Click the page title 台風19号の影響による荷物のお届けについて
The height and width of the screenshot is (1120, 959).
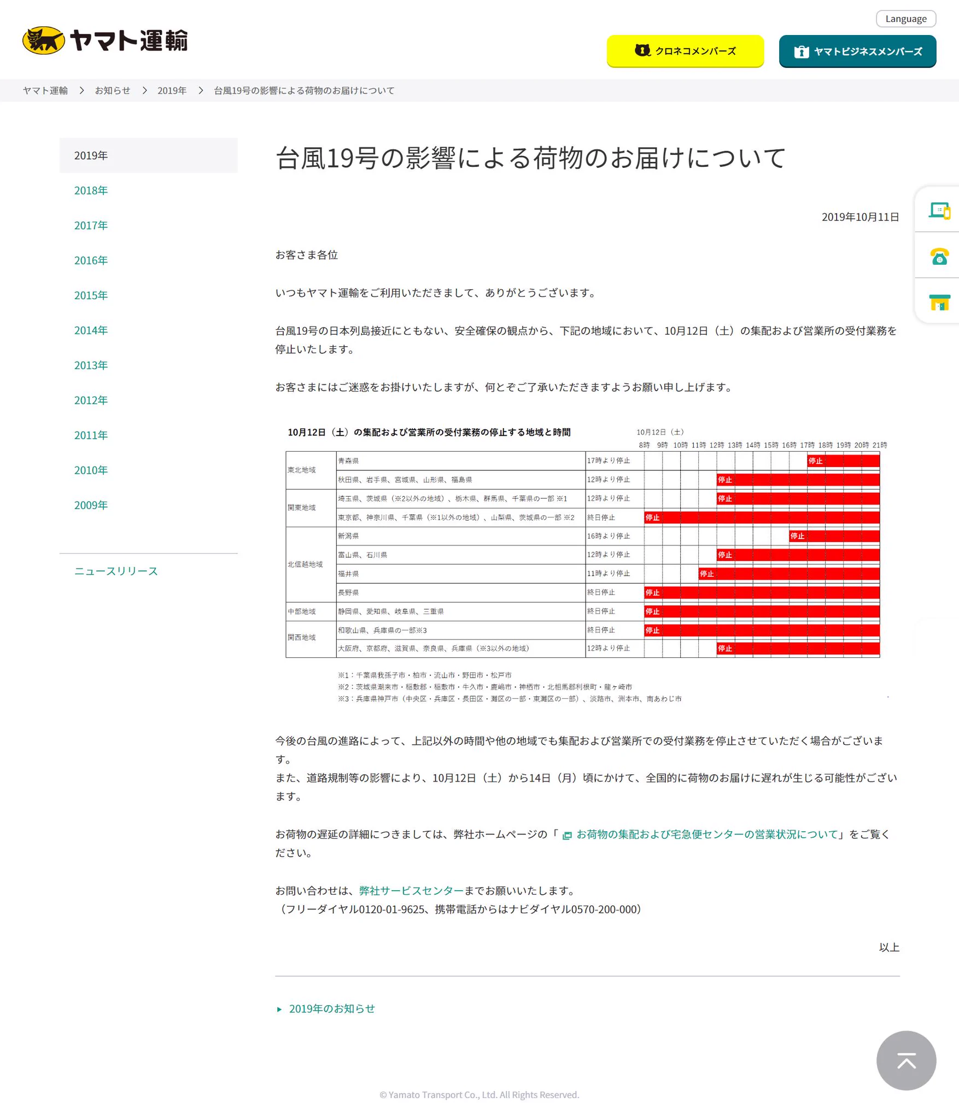[x=530, y=157]
